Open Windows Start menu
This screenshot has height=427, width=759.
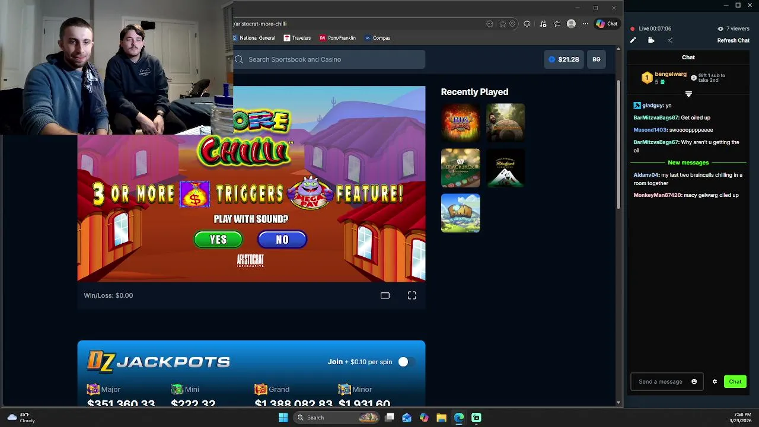coord(283,418)
